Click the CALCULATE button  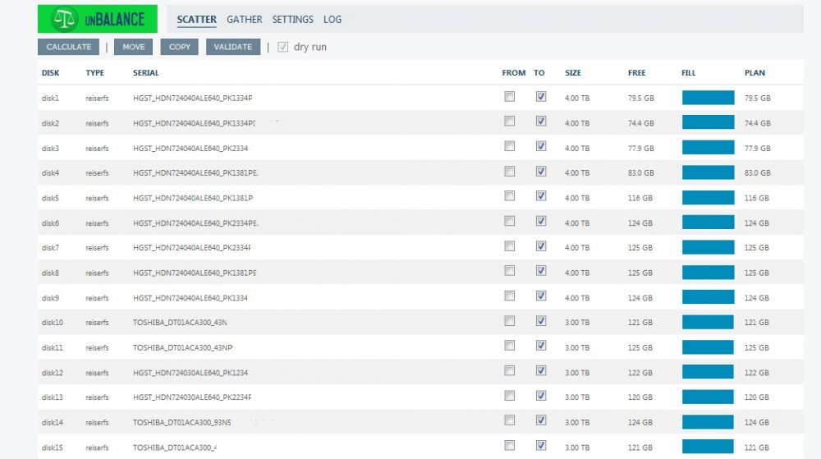[x=69, y=47]
